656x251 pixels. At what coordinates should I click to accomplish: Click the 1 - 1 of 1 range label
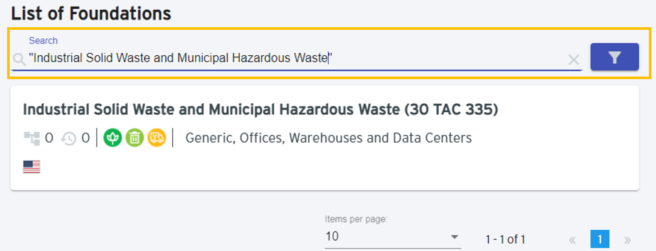tap(505, 240)
